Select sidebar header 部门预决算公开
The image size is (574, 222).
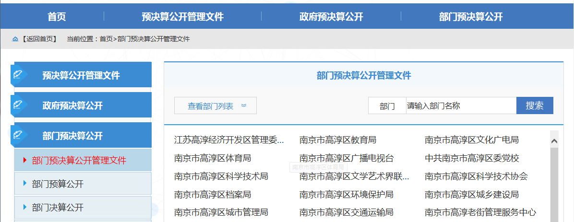pos(83,135)
